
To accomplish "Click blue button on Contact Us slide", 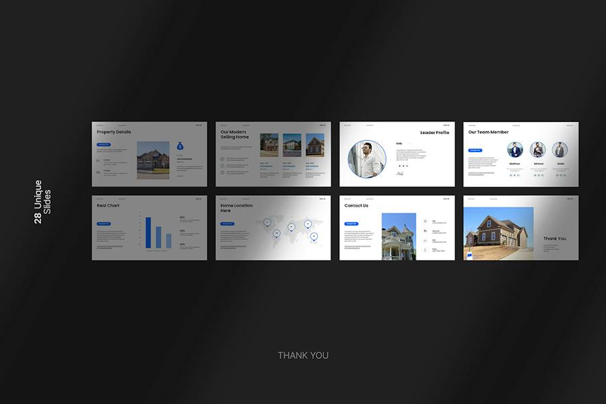I will [x=351, y=224].
